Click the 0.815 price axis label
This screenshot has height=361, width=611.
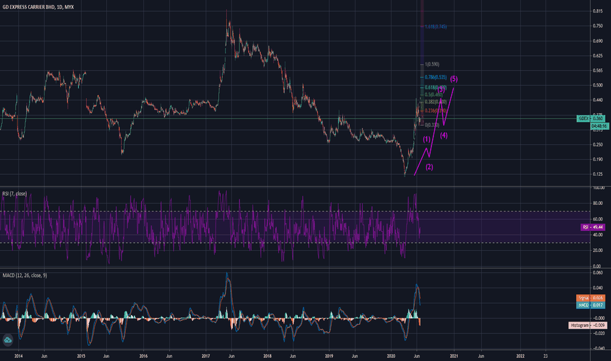point(598,11)
